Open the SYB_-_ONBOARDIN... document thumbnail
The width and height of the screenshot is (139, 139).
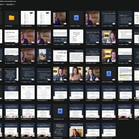pyautogui.click(x=11, y=92)
